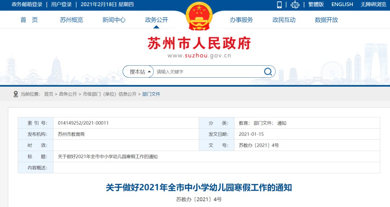
Task: Click the mobile phone version icon
Action: [279, 5]
